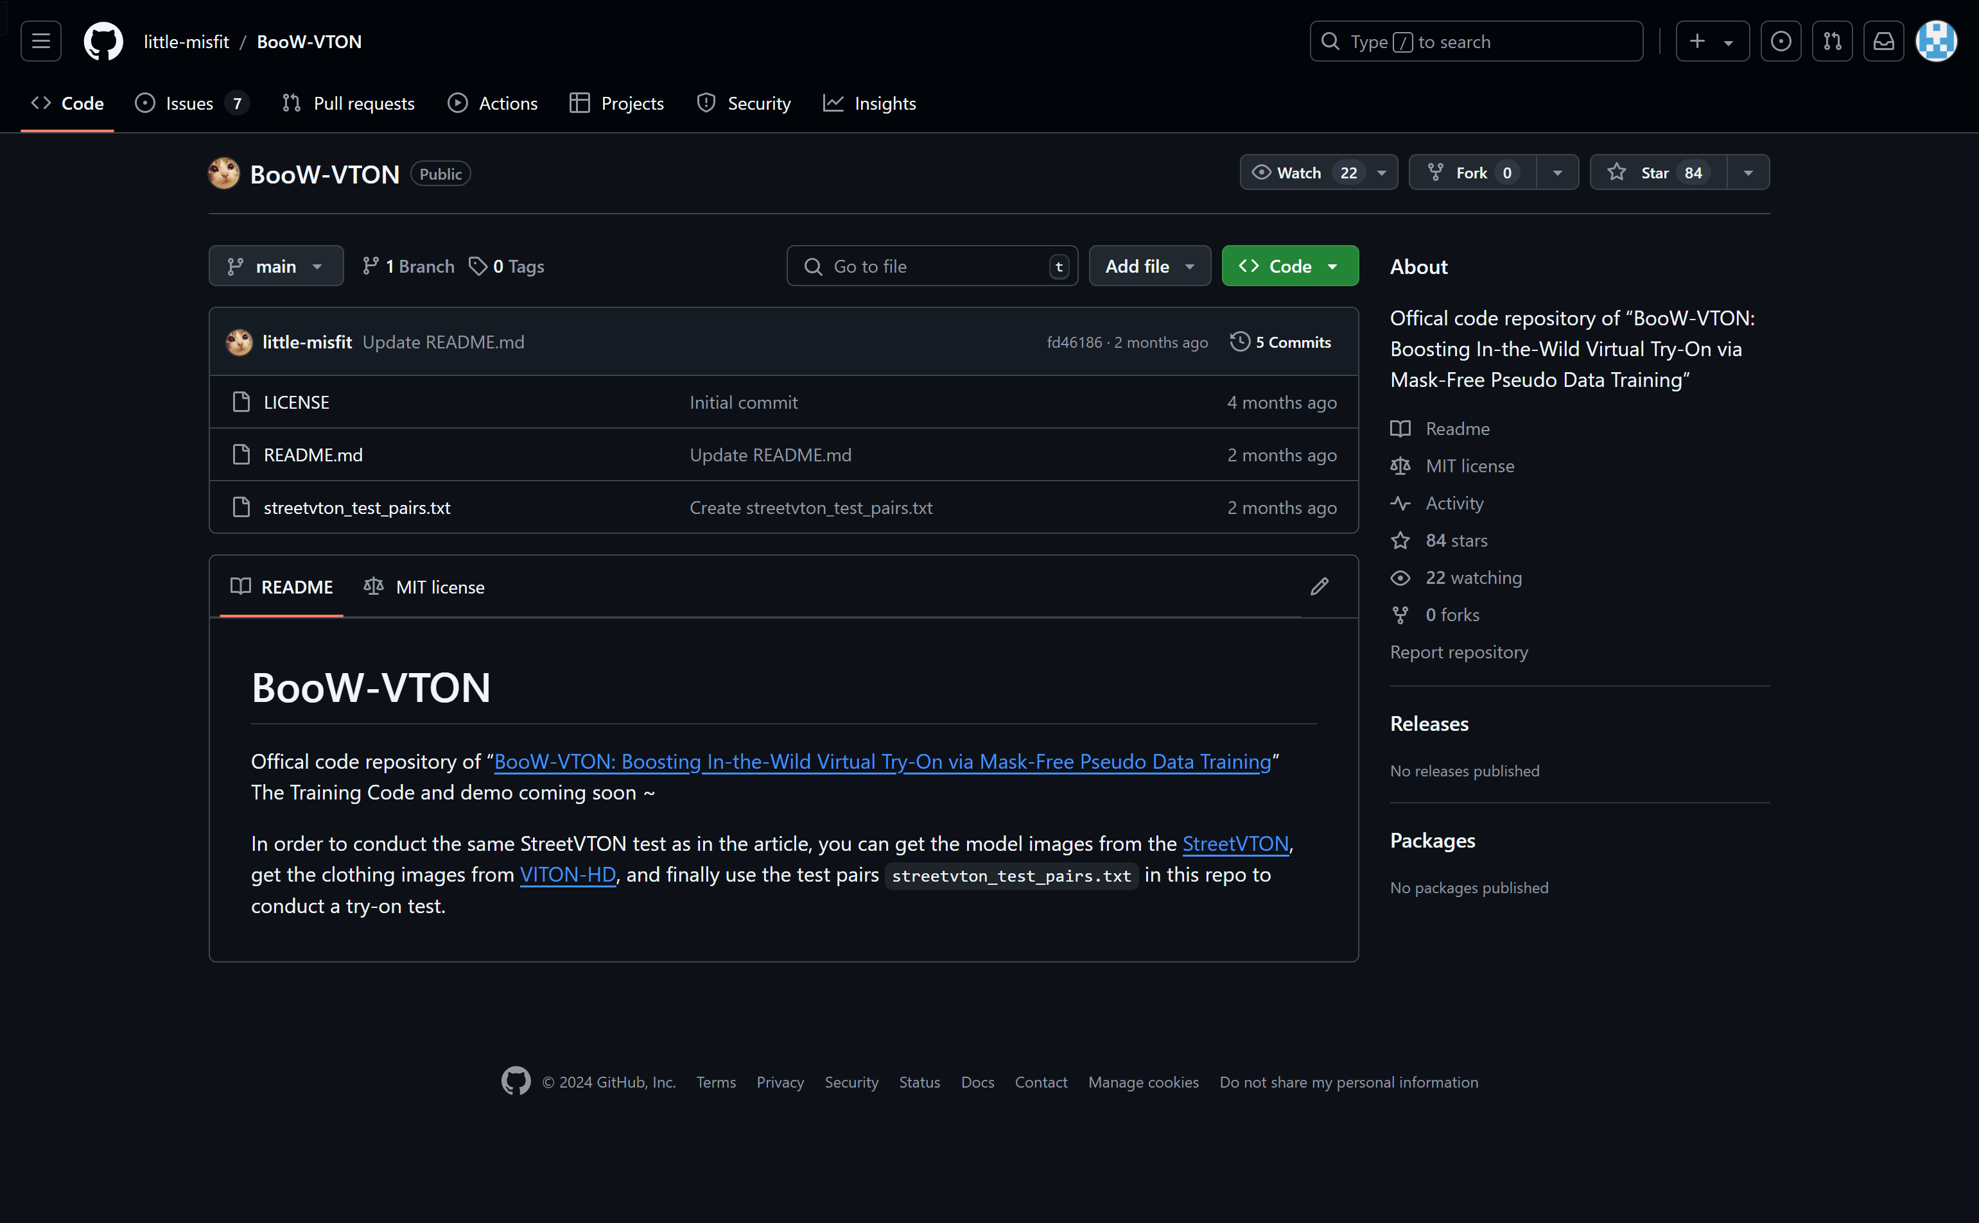Click the star icon beside 84 stars
The height and width of the screenshot is (1223, 1979).
click(1400, 540)
